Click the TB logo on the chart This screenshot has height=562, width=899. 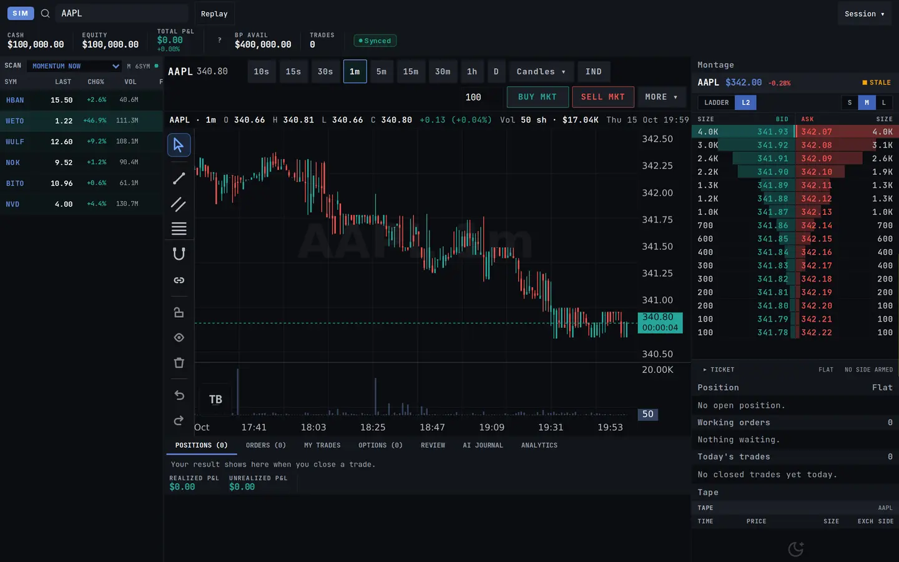pyautogui.click(x=215, y=399)
